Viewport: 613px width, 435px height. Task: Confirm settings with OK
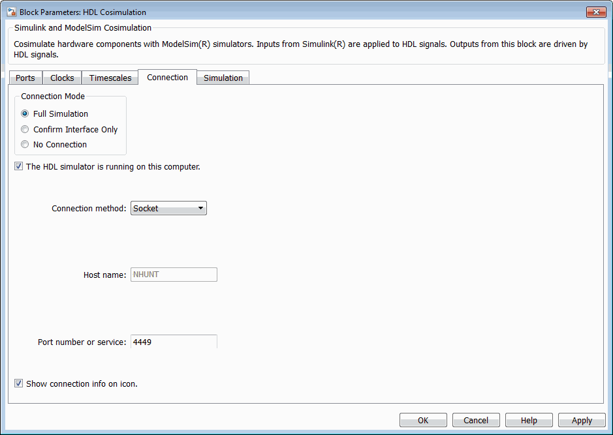tap(423, 420)
